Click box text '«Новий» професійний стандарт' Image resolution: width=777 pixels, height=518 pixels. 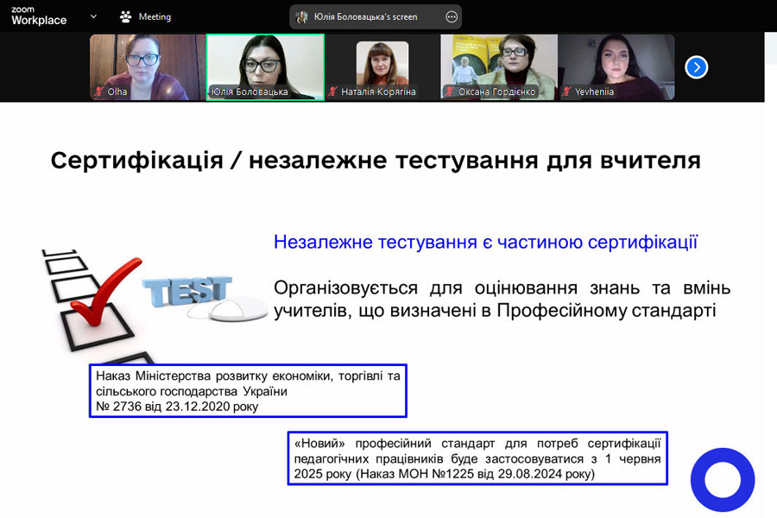pos(395,443)
